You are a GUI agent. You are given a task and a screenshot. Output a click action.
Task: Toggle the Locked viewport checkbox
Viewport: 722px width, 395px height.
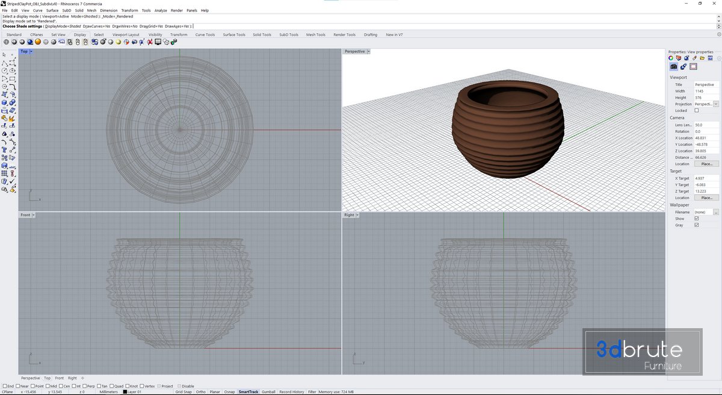(697, 111)
